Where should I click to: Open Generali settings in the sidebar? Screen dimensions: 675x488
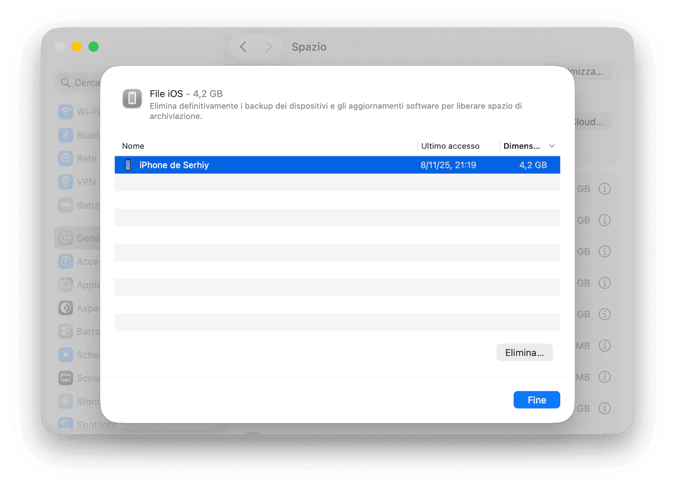tap(78, 238)
